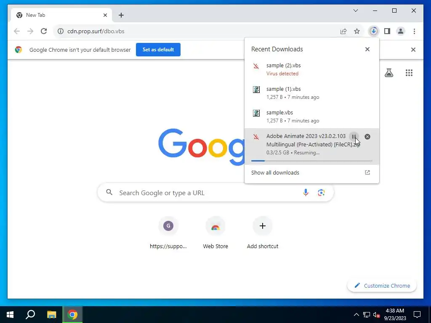Click the Google logo on the page

coord(202,147)
